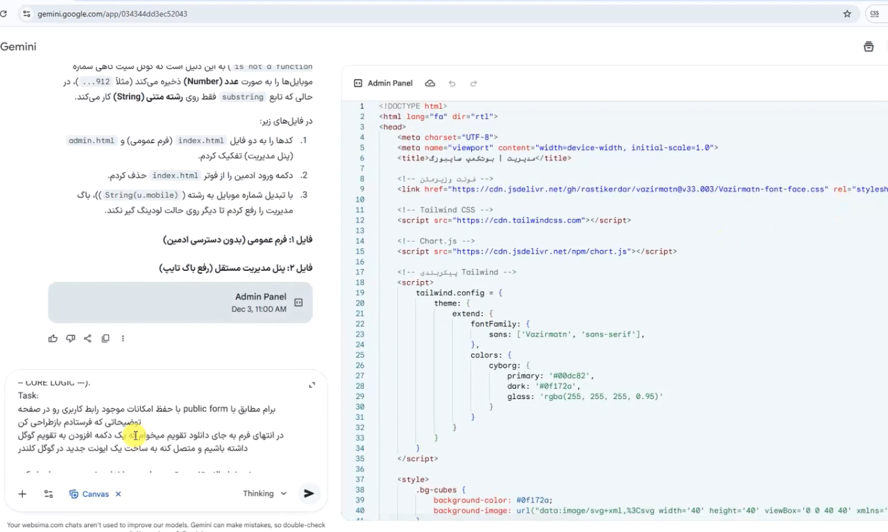Open the Thinking model dropdown
The width and height of the screenshot is (888, 532).
click(264, 494)
